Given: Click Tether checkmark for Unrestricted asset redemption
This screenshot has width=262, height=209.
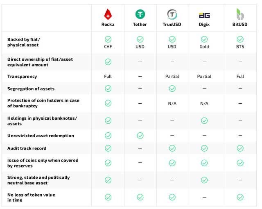Looking at the screenshot, I should click(140, 136).
